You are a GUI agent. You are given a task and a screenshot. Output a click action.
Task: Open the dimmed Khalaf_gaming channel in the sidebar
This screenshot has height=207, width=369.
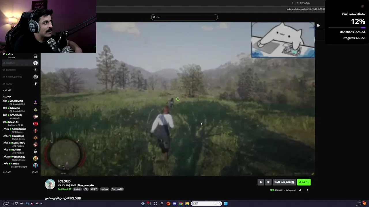(20, 77)
